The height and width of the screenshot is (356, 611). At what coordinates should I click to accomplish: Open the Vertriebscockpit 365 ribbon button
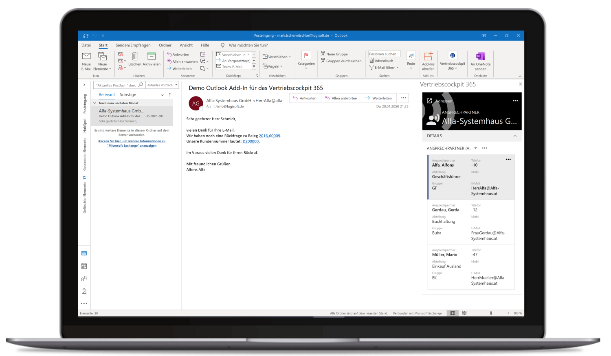coord(452,61)
